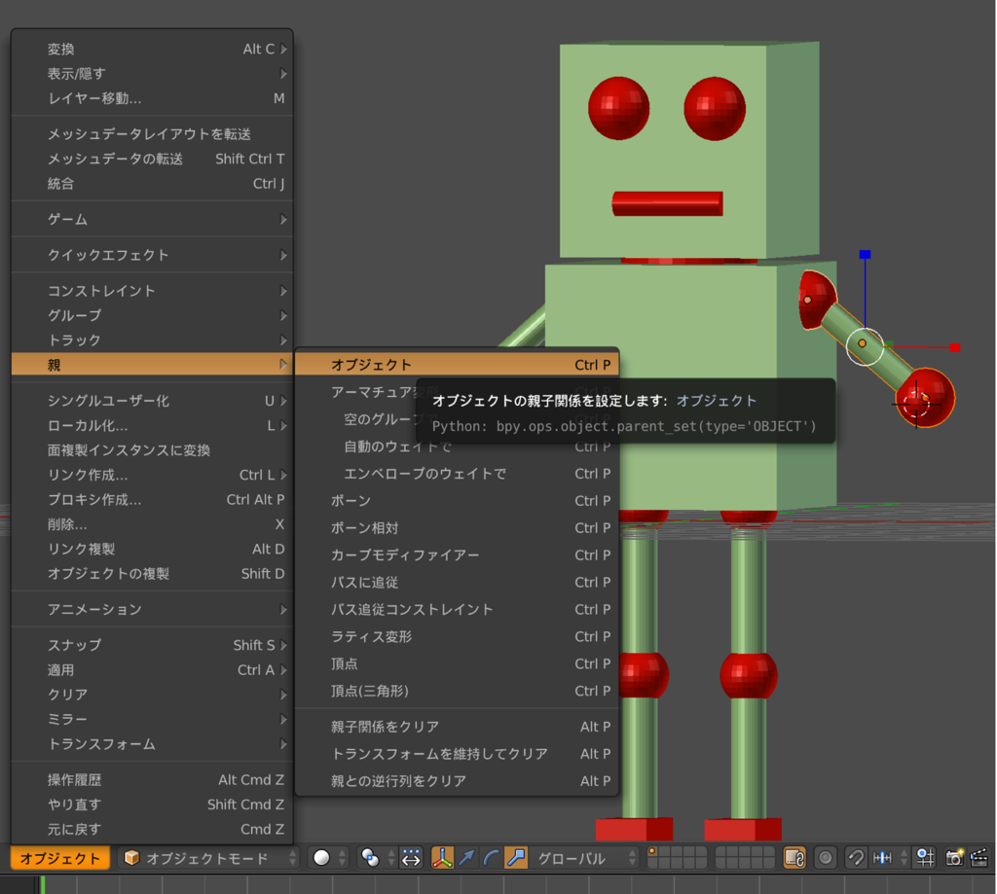Choose エンベロープのウェイトで parent option

pos(457,474)
